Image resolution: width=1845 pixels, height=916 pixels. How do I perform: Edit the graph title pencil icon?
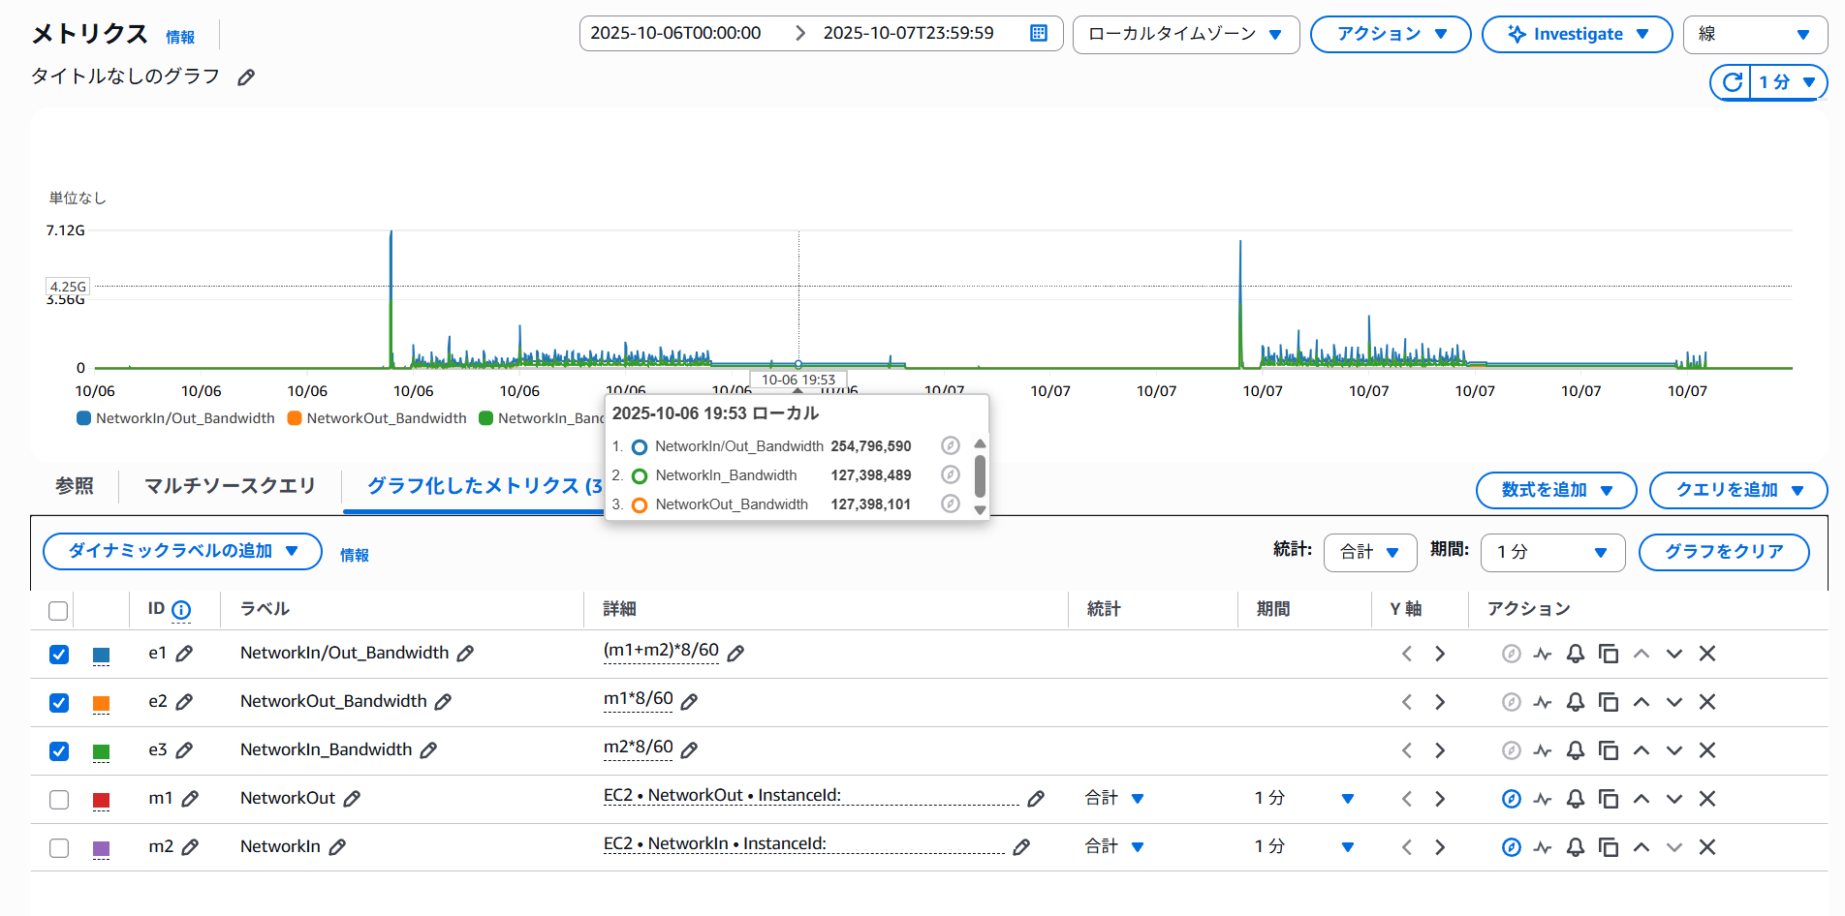(246, 77)
